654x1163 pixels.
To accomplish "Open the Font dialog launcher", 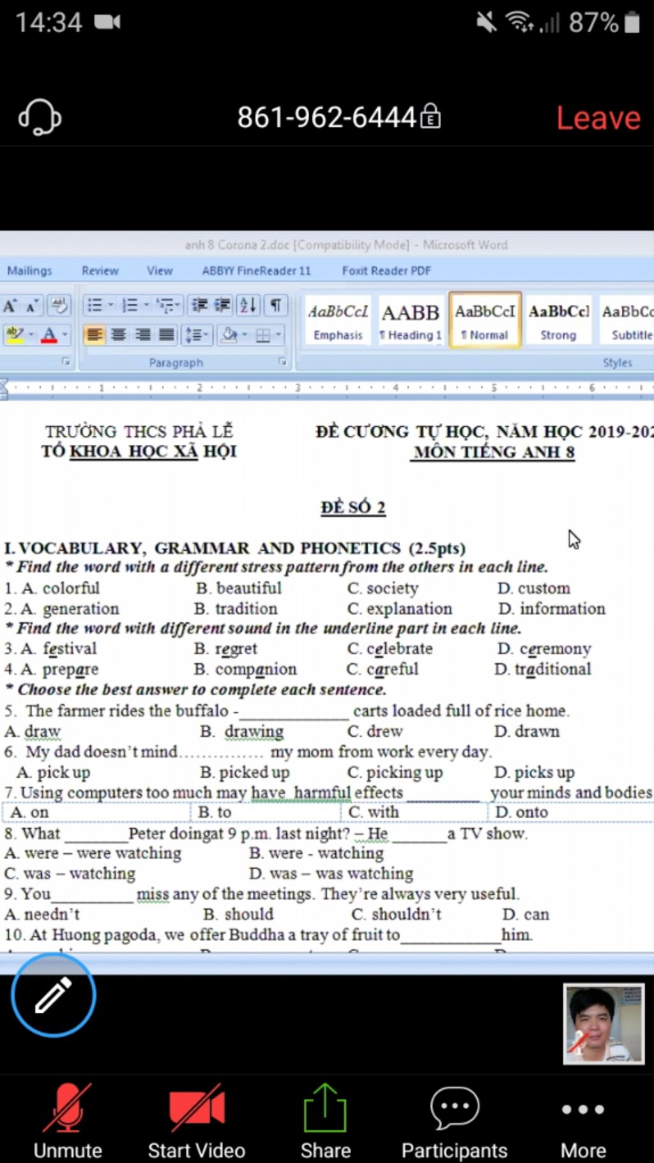I will [x=65, y=362].
